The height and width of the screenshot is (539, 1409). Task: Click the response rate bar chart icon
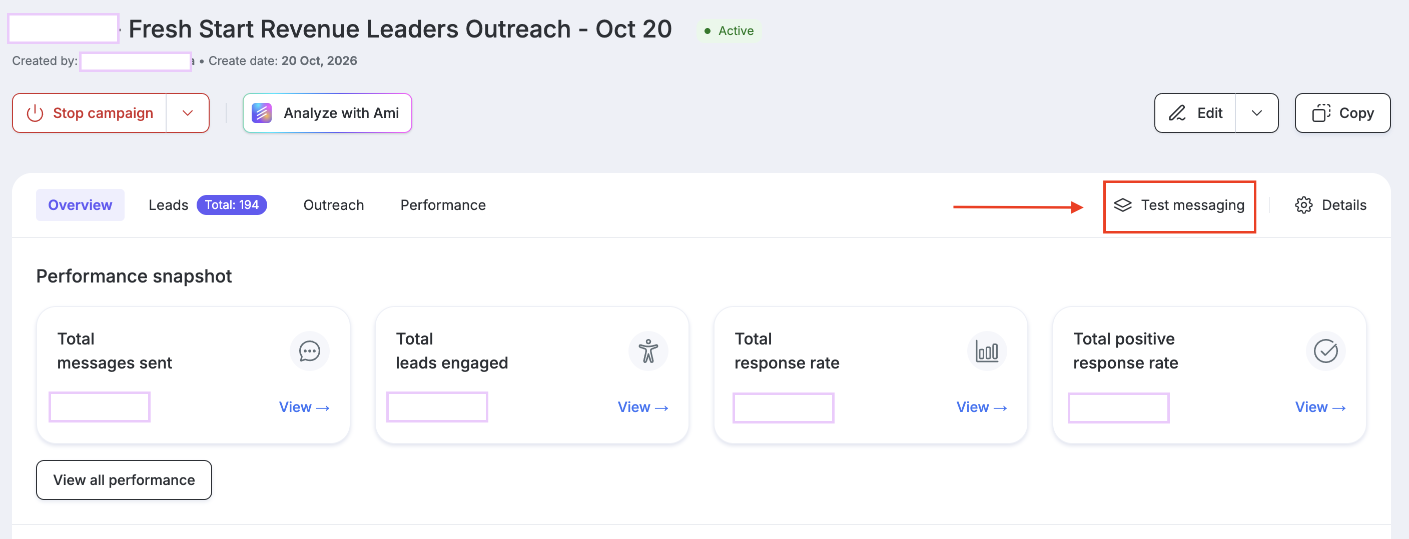(987, 351)
